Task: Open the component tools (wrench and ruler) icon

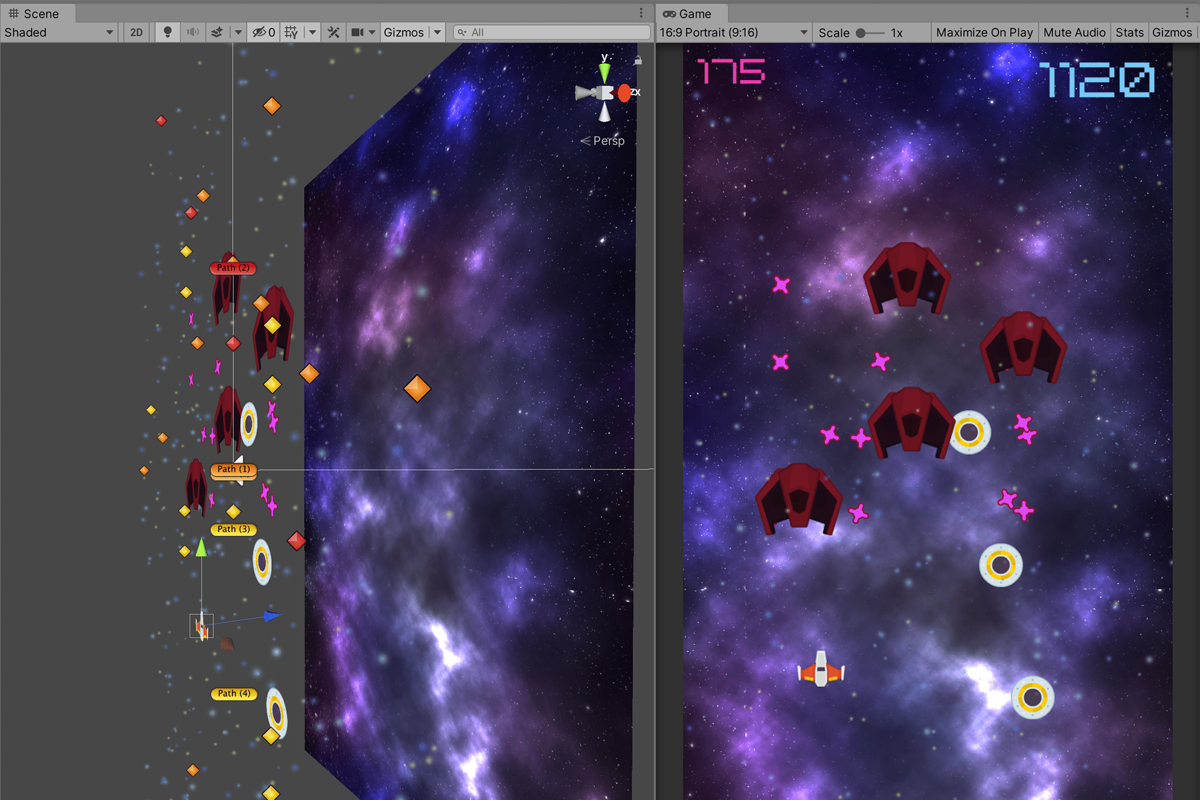Action: pyautogui.click(x=334, y=32)
